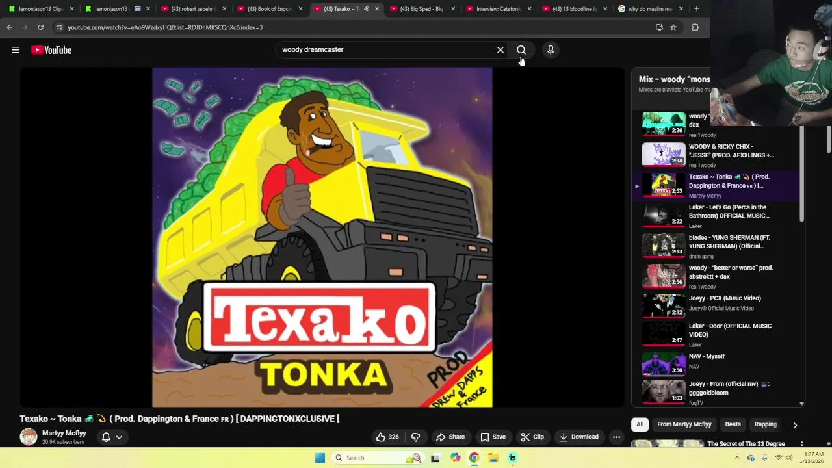832x468 pixels.
Task: Toggle the notification bell for channel
Action: pyautogui.click(x=106, y=437)
